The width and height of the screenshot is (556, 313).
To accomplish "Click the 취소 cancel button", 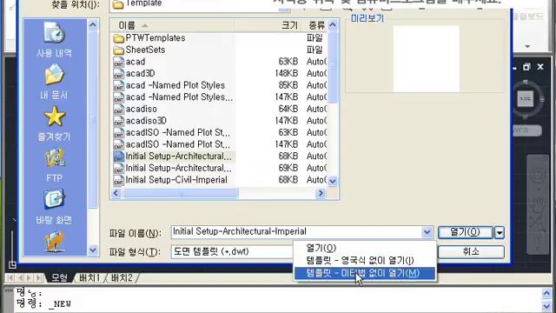I will pos(471,252).
